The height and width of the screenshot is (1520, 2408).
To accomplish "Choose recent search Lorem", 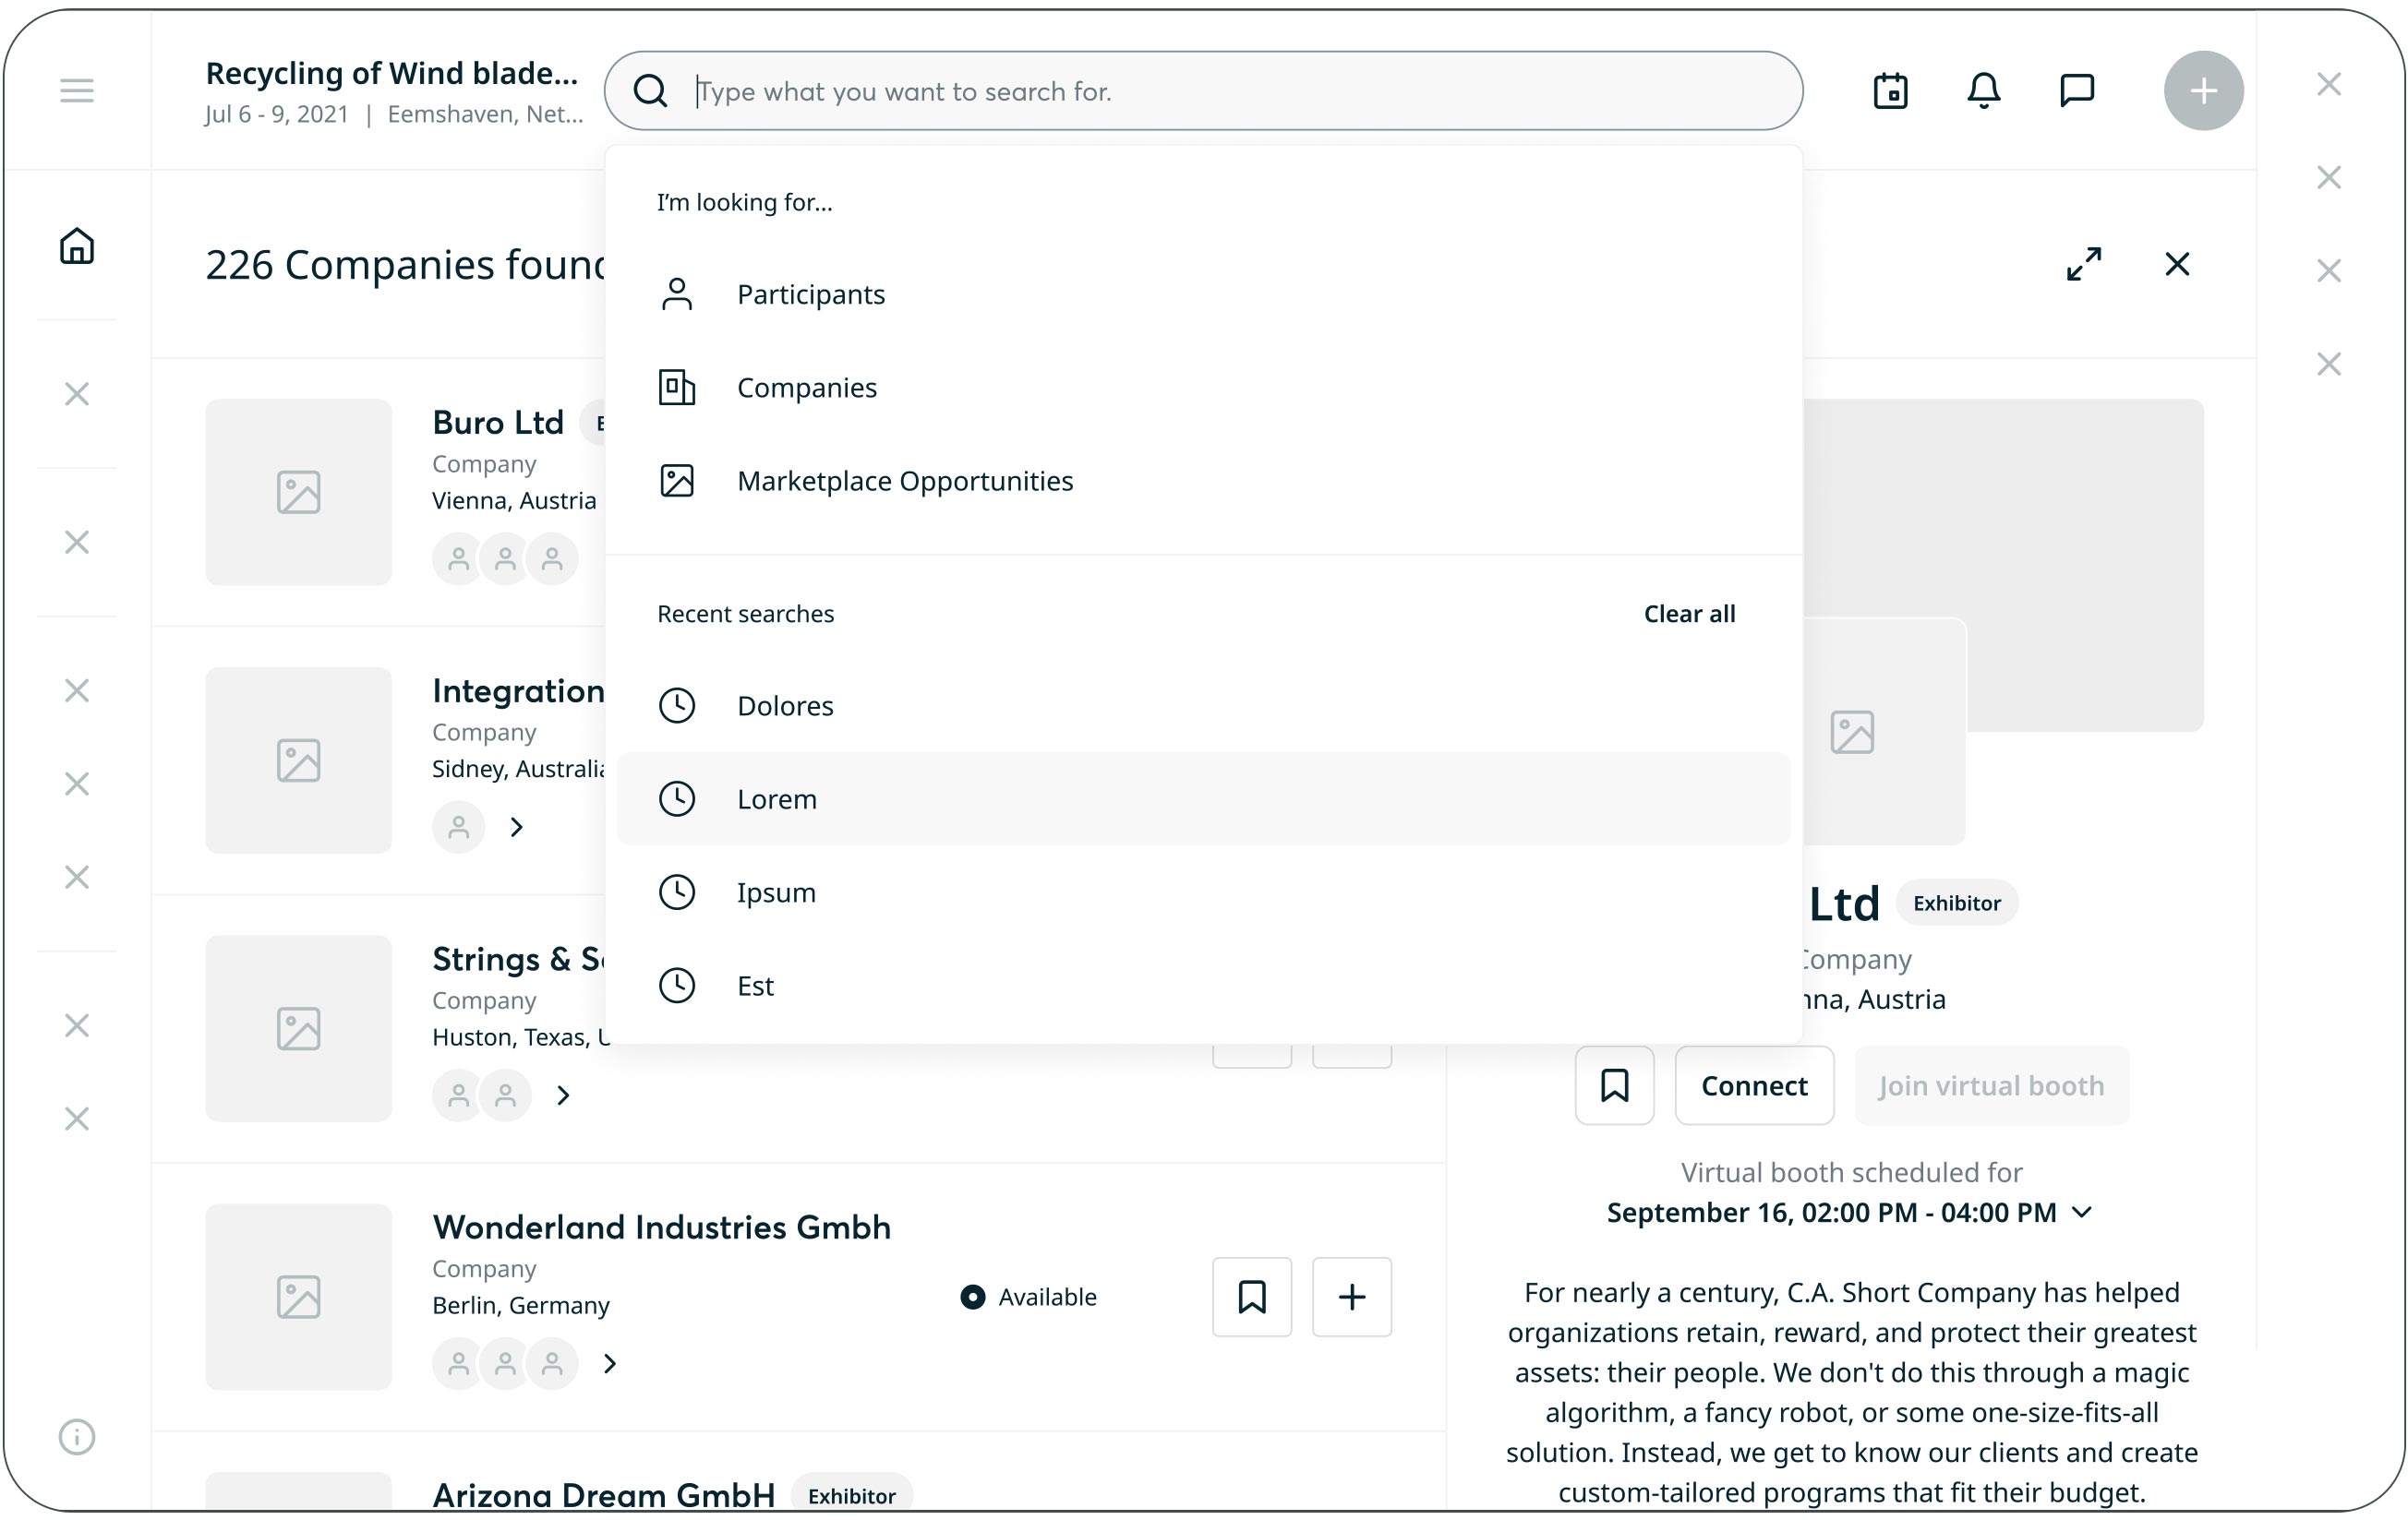I will pos(777,798).
